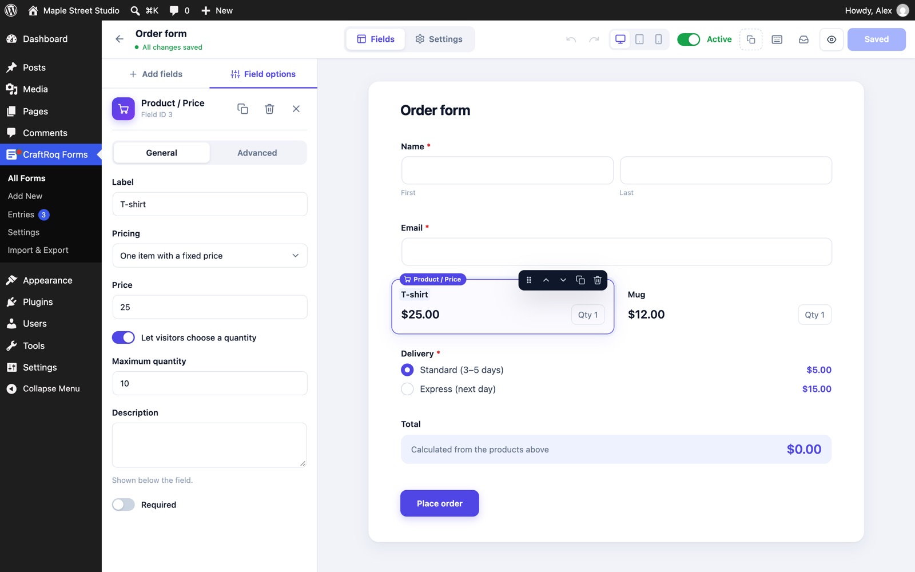The image size is (915, 572).
Task: Open the Pricing dropdown
Action: (x=210, y=256)
